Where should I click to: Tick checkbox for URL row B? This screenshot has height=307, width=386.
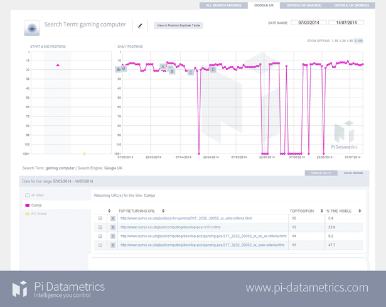(x=100, y=227)
